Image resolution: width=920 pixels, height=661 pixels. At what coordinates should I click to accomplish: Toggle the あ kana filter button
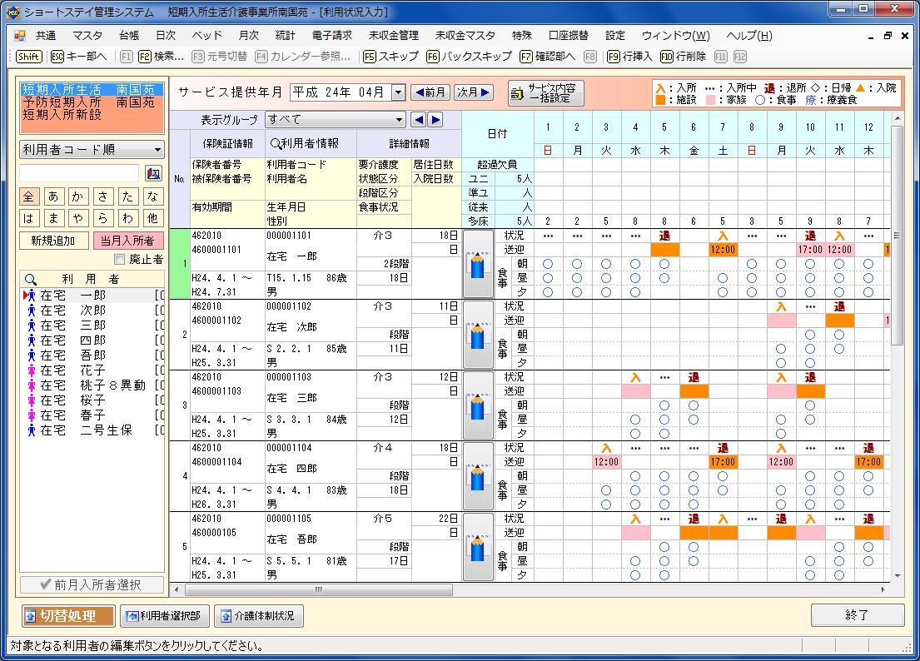tap(54, 196)
